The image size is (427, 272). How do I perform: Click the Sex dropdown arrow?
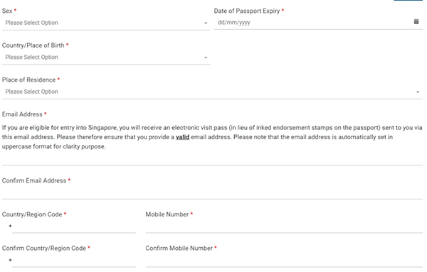[206, 23]
